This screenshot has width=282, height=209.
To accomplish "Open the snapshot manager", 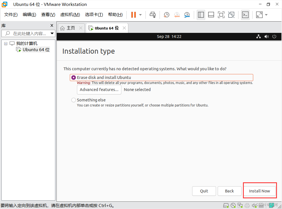I will 187,15.
